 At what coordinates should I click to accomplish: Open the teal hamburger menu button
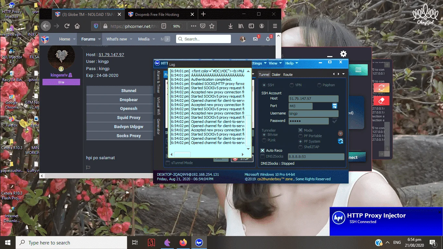(358, 70)
